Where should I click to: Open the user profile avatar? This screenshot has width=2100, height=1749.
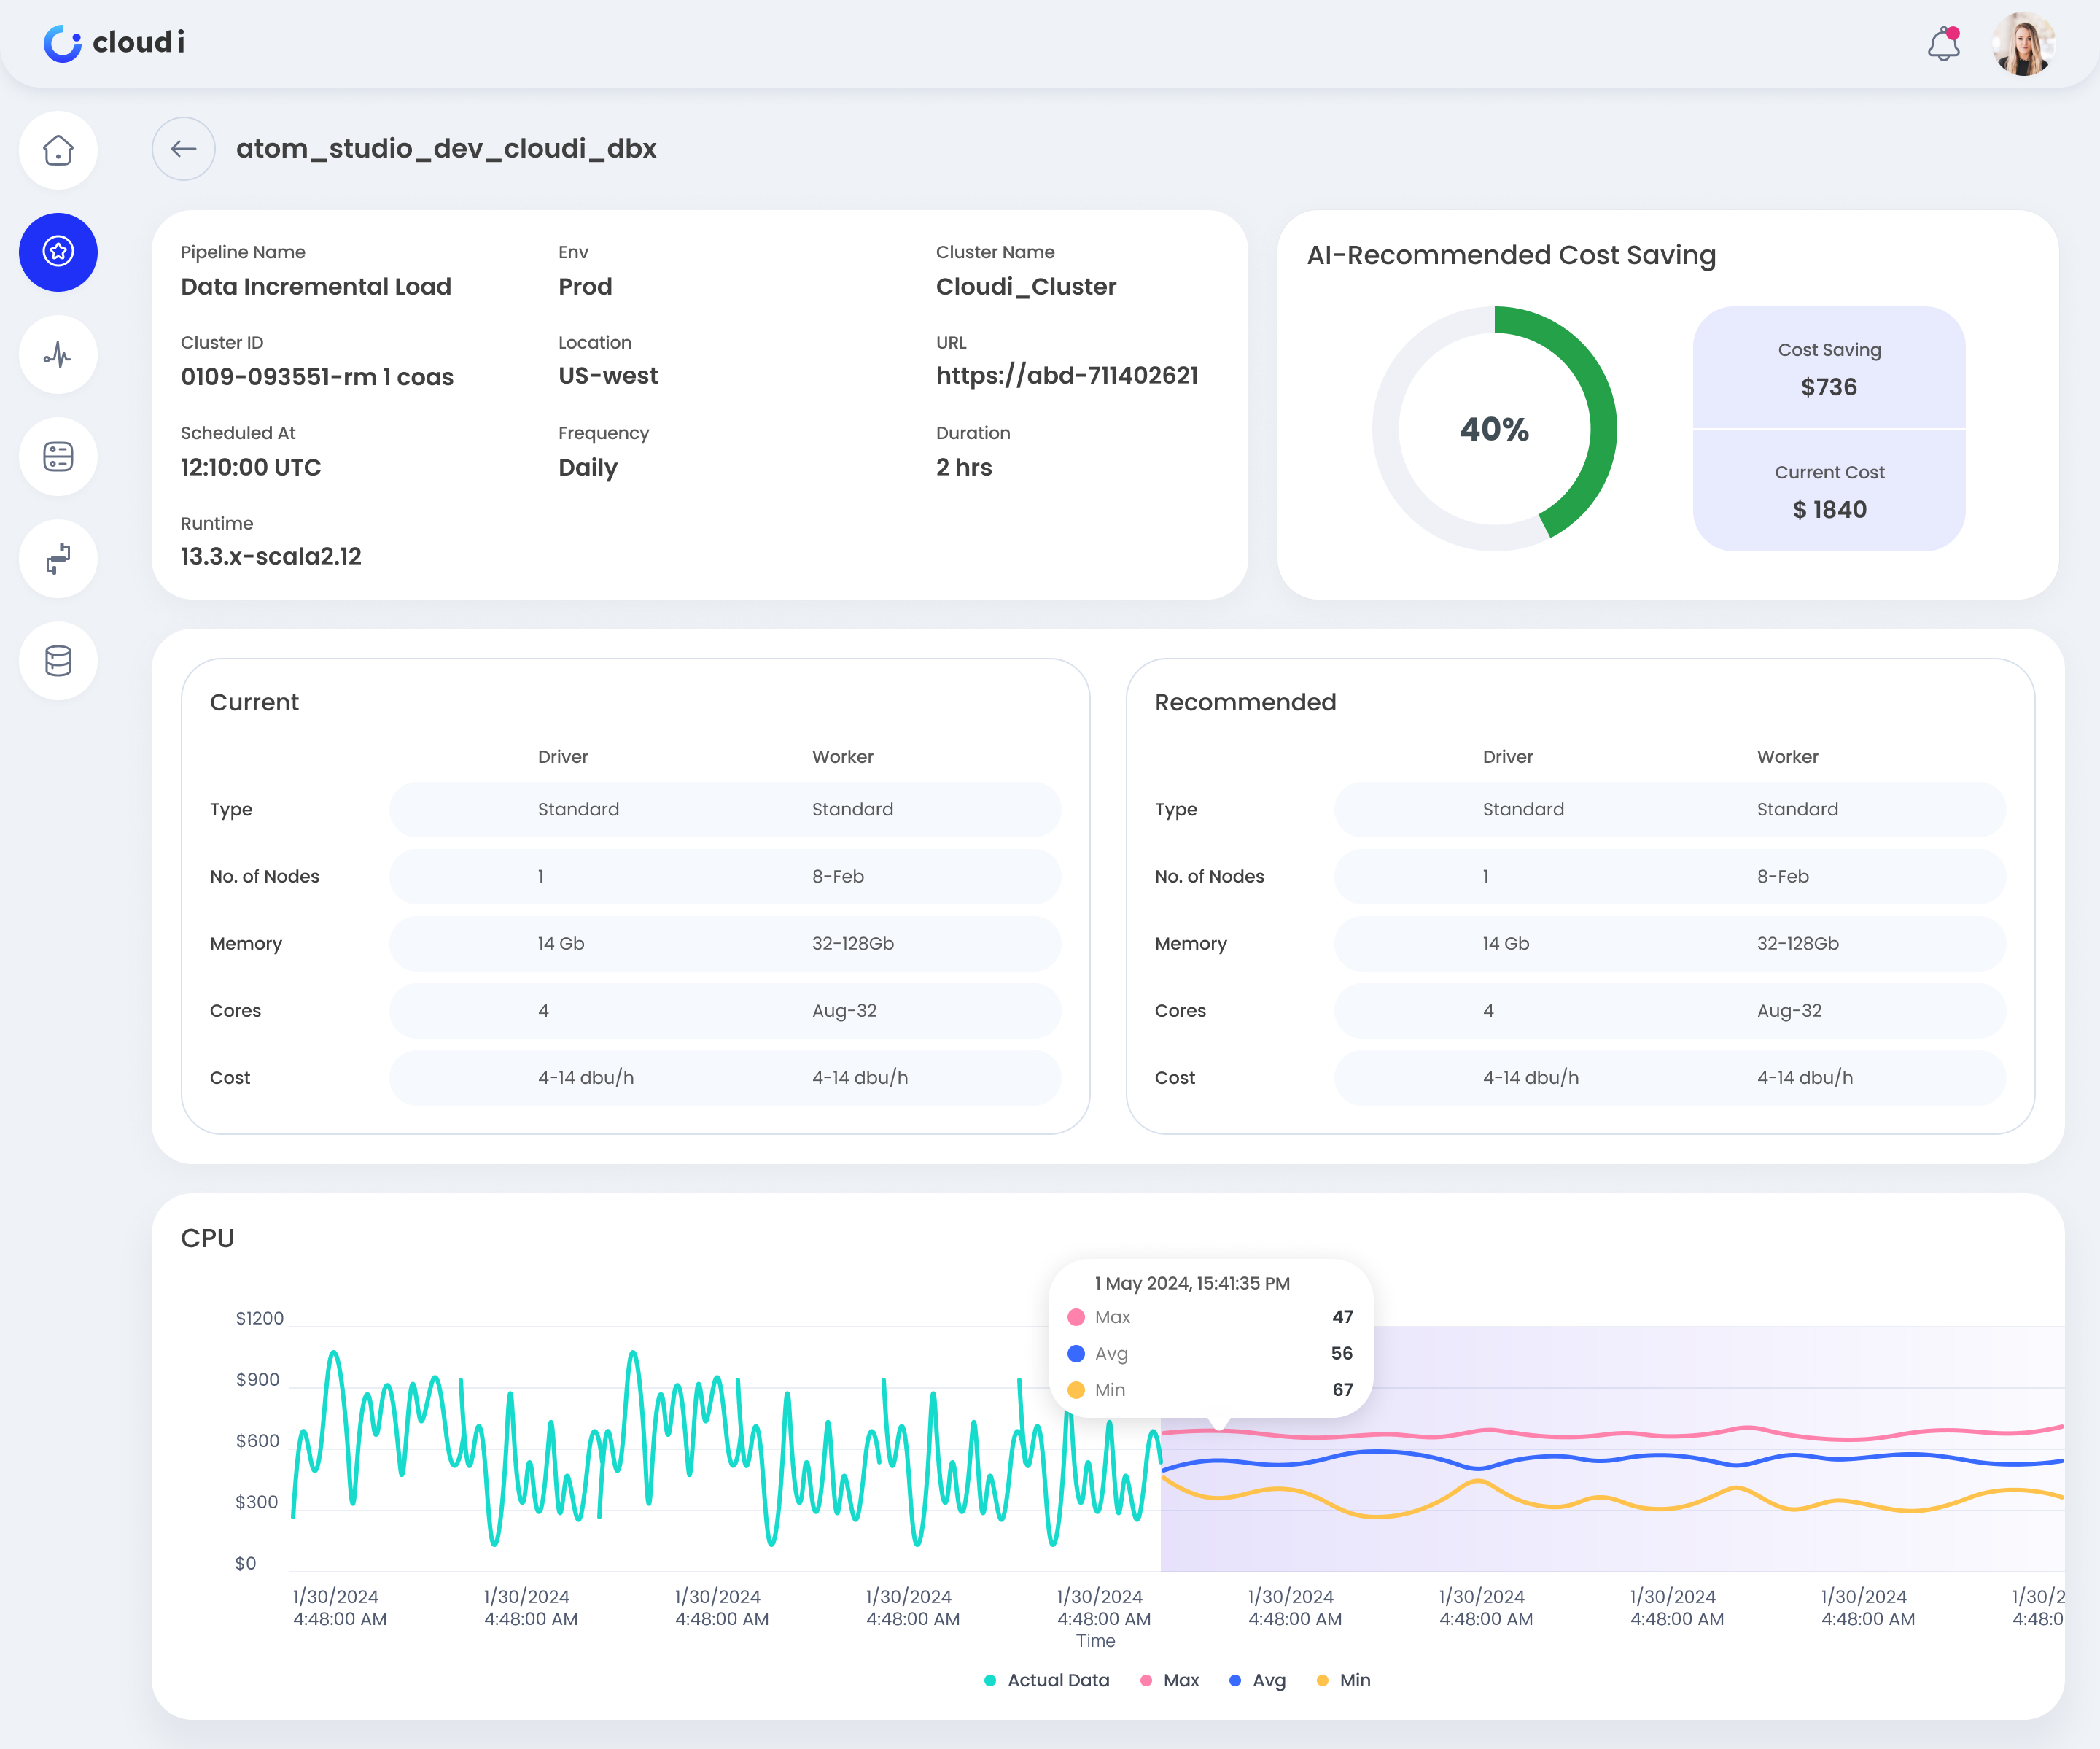click(2023, 44)
